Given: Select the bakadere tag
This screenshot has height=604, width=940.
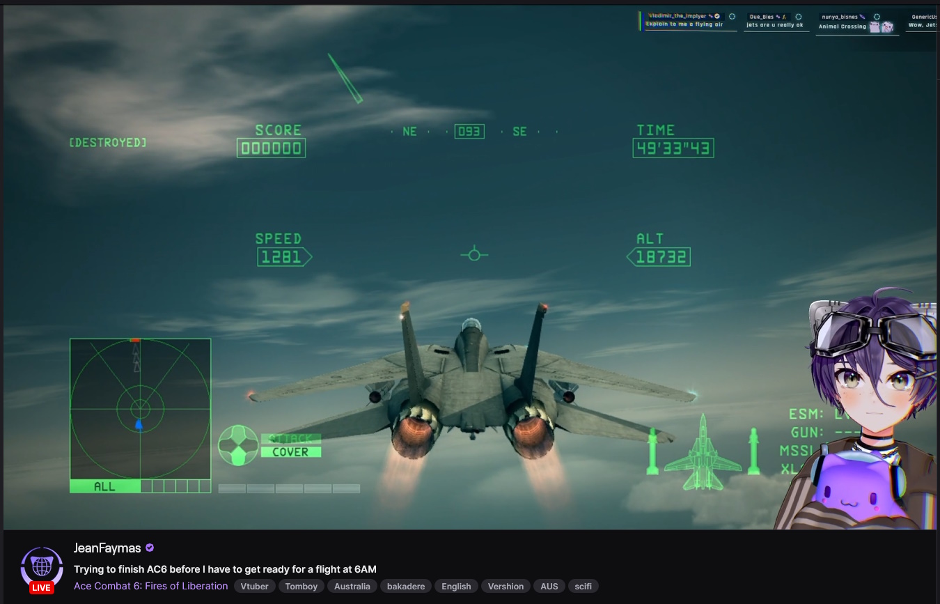Looking at the screenshot, I should pos(406,587).
